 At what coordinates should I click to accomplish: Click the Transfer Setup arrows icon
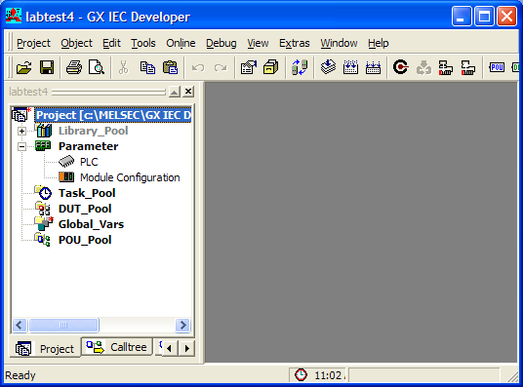[x=300, y=67]
